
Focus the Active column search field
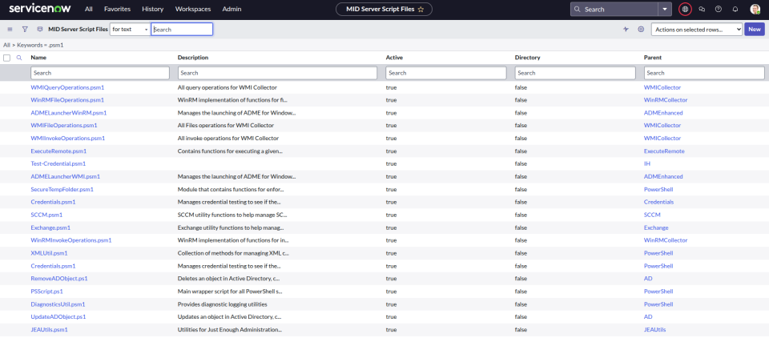tap(446, 73)
